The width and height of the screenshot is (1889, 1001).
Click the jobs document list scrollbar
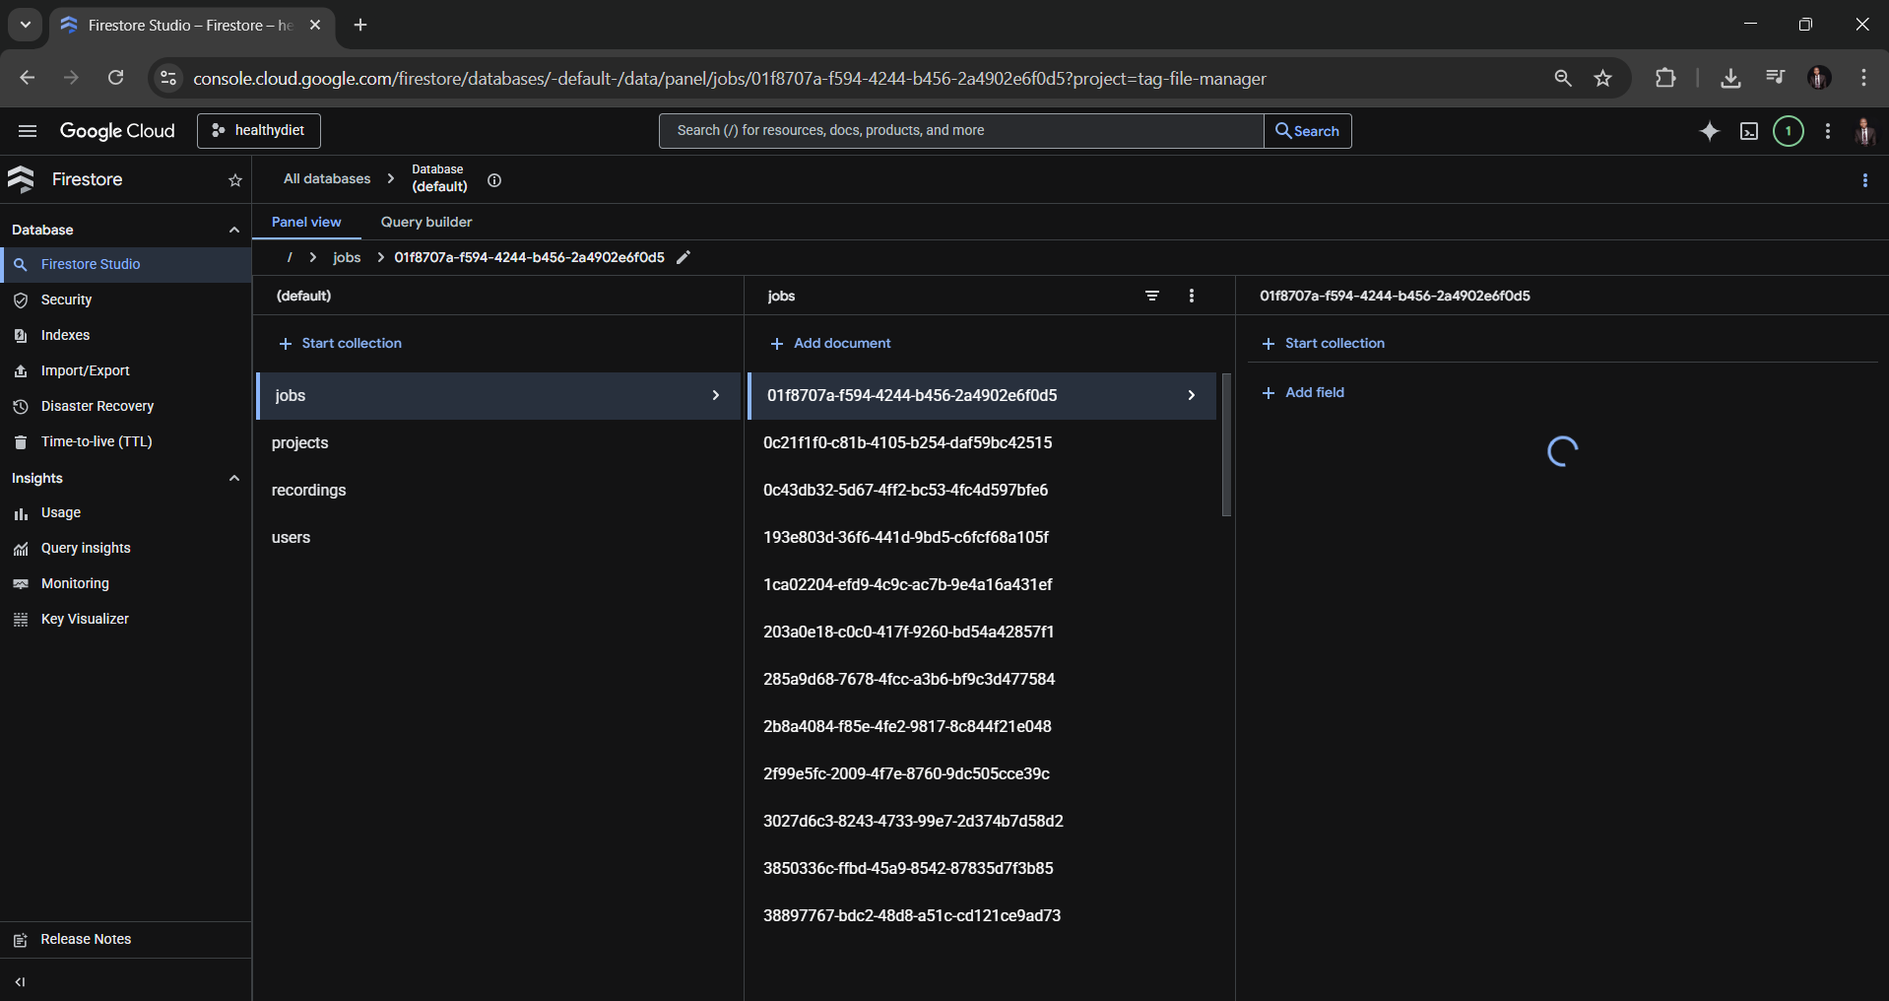tap(1226, 444)
